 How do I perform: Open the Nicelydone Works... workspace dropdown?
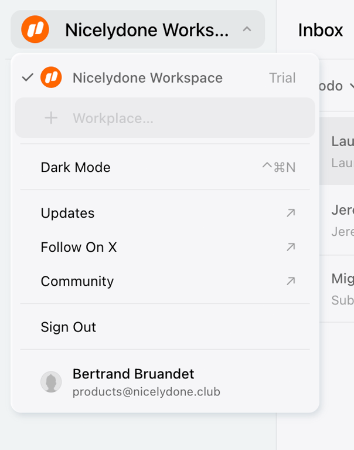point(138,29)
